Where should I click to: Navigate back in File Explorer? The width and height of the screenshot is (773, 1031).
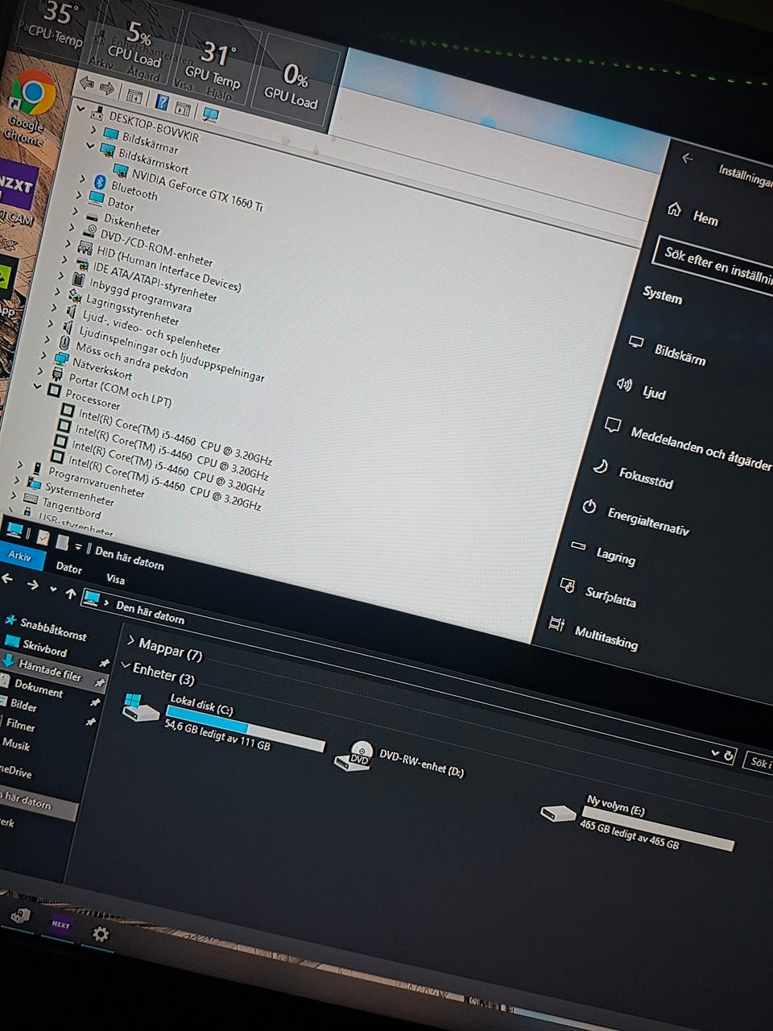pos(6,580)
